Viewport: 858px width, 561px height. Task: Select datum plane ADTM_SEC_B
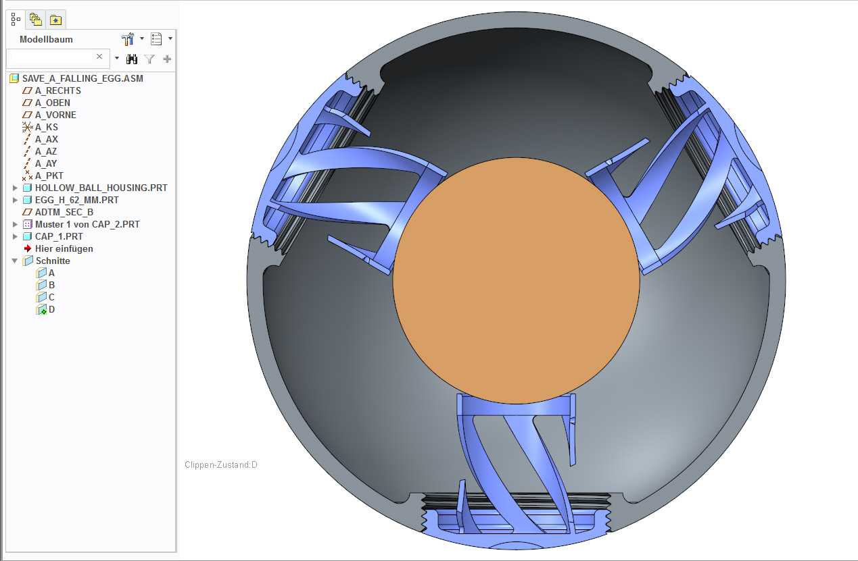click(64, 212)
